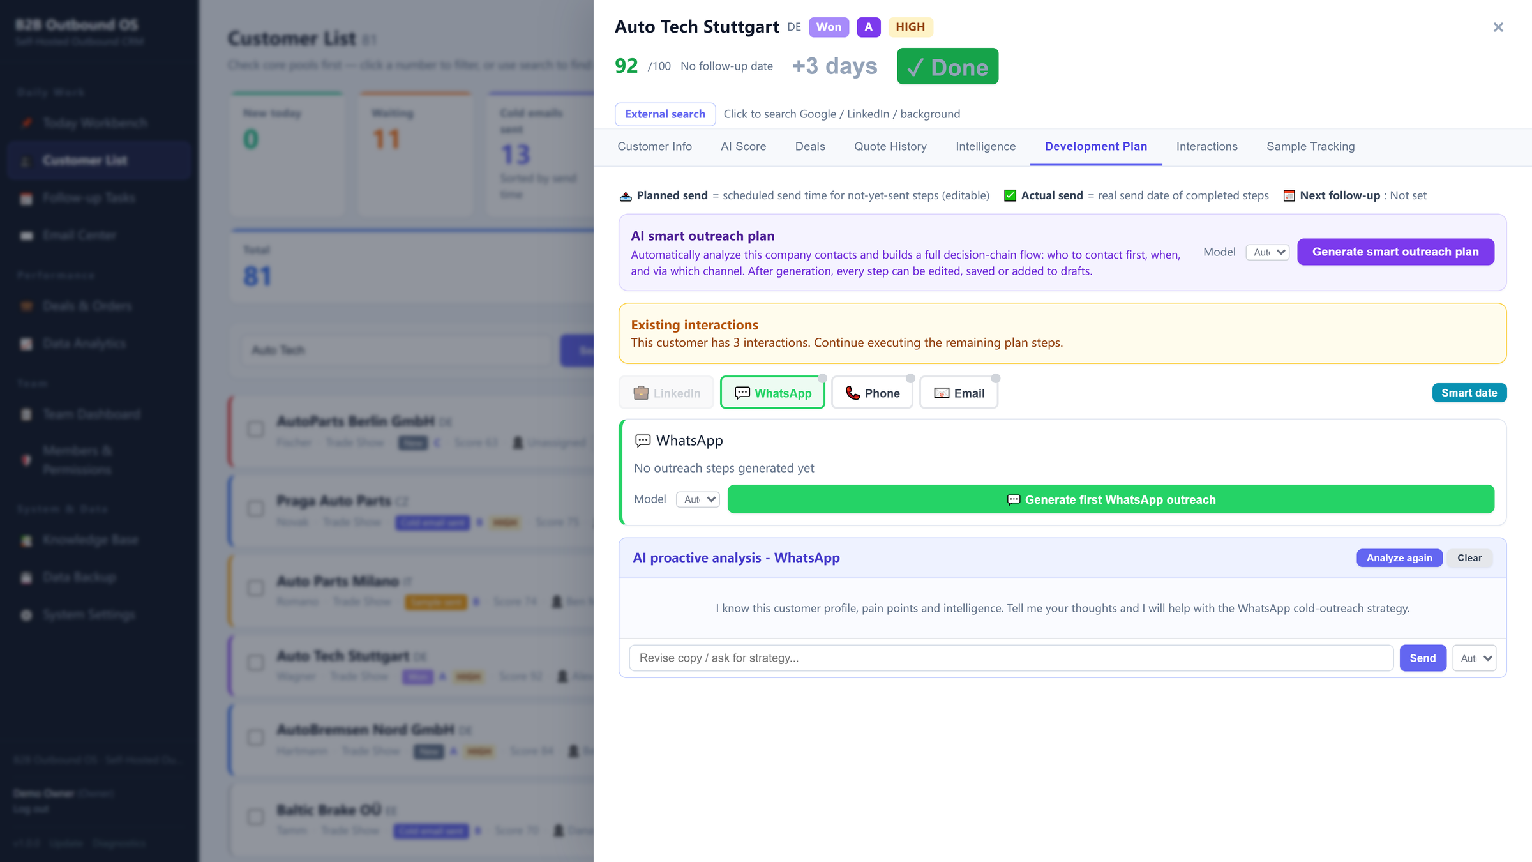Click the Actual send green check icon
Screen dimensions: 1532x862
click(1010, 195)
